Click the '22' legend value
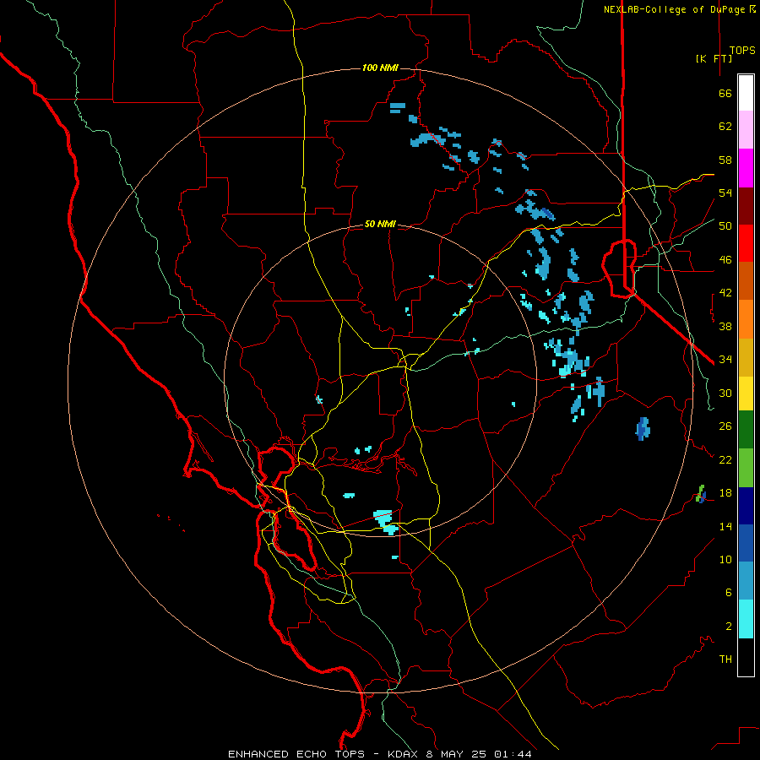This screenshot has height=760, width=760. (725, 459)
